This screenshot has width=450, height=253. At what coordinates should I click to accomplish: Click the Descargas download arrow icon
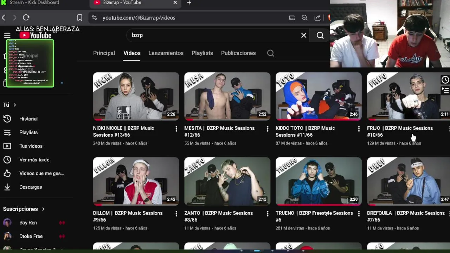pyautogui.click(x=7, y=187)
